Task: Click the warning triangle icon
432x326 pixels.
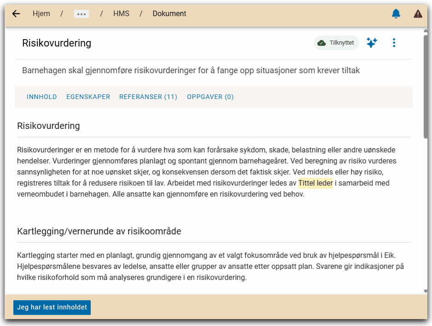Action: 417,13
